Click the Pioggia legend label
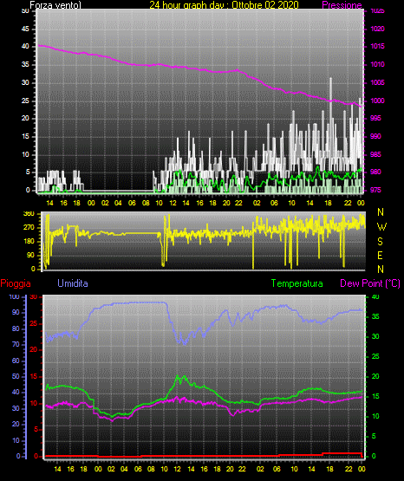This screenshot has height=481, width=404. tap(16, 283)
